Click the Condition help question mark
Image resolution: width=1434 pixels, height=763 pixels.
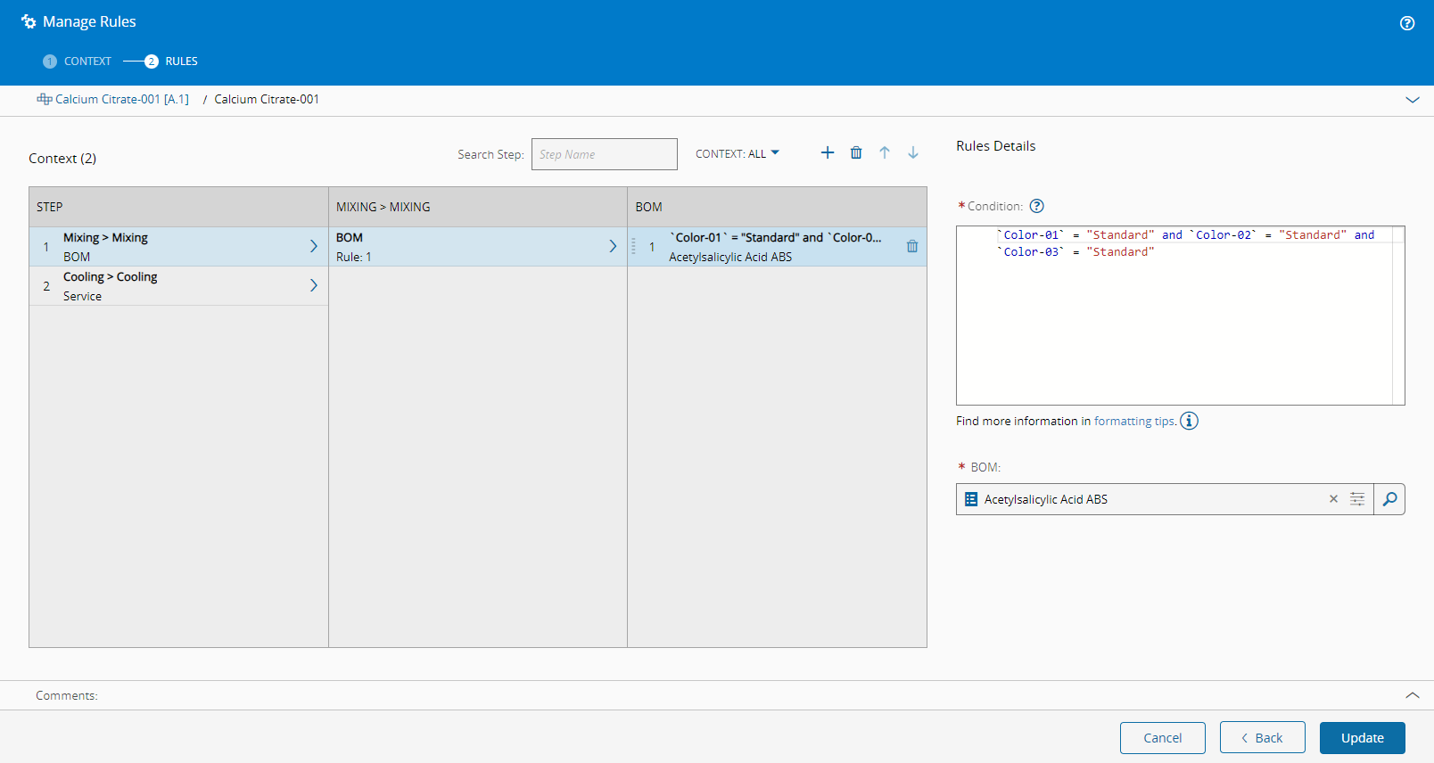click(1036, 206)
